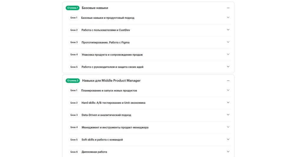
Task: Expand chevron for Дипломная работа row
Action: (228, 152)
